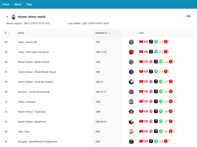Select Electric Wizard - Supercoven
197x147 pixels.
pos(32,112)
